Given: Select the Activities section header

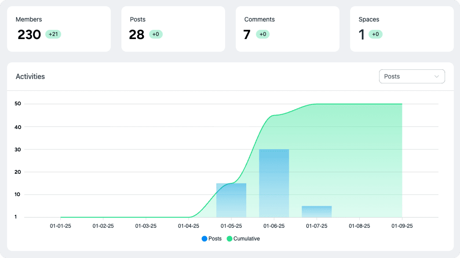Looking at the screenshot, I should pos(30,76).
